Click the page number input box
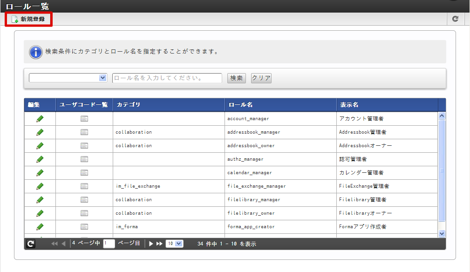The height and width of the screenshot is (272, 470). pos(109,244)
